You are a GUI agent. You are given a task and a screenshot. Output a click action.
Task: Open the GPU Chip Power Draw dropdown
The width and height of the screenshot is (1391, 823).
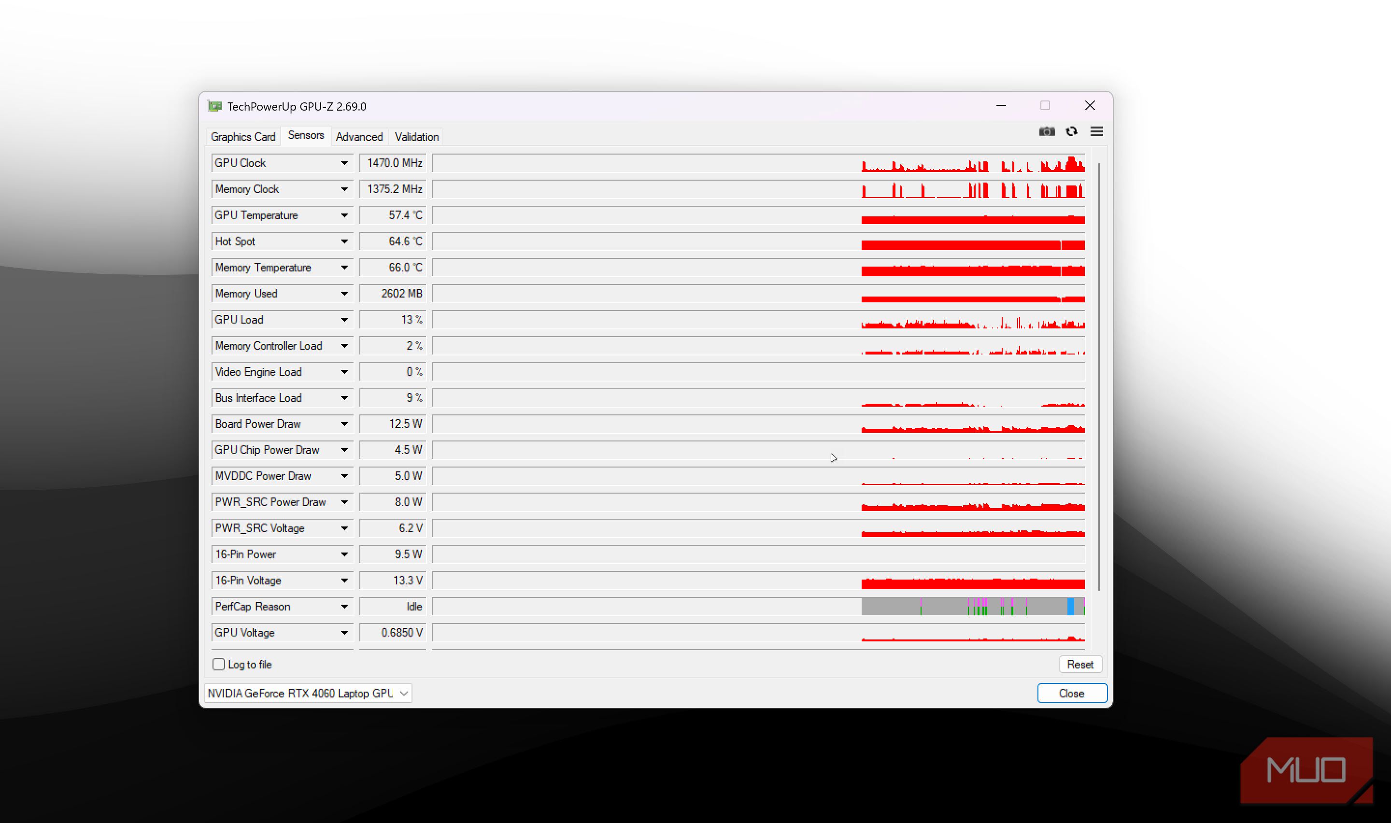click(x=344, y=450)
